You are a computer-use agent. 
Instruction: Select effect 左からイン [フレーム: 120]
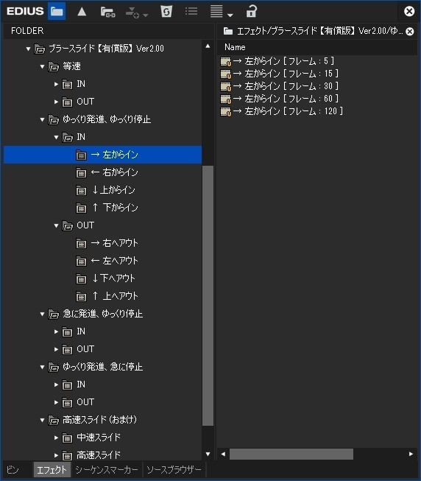tap(282, 111)
